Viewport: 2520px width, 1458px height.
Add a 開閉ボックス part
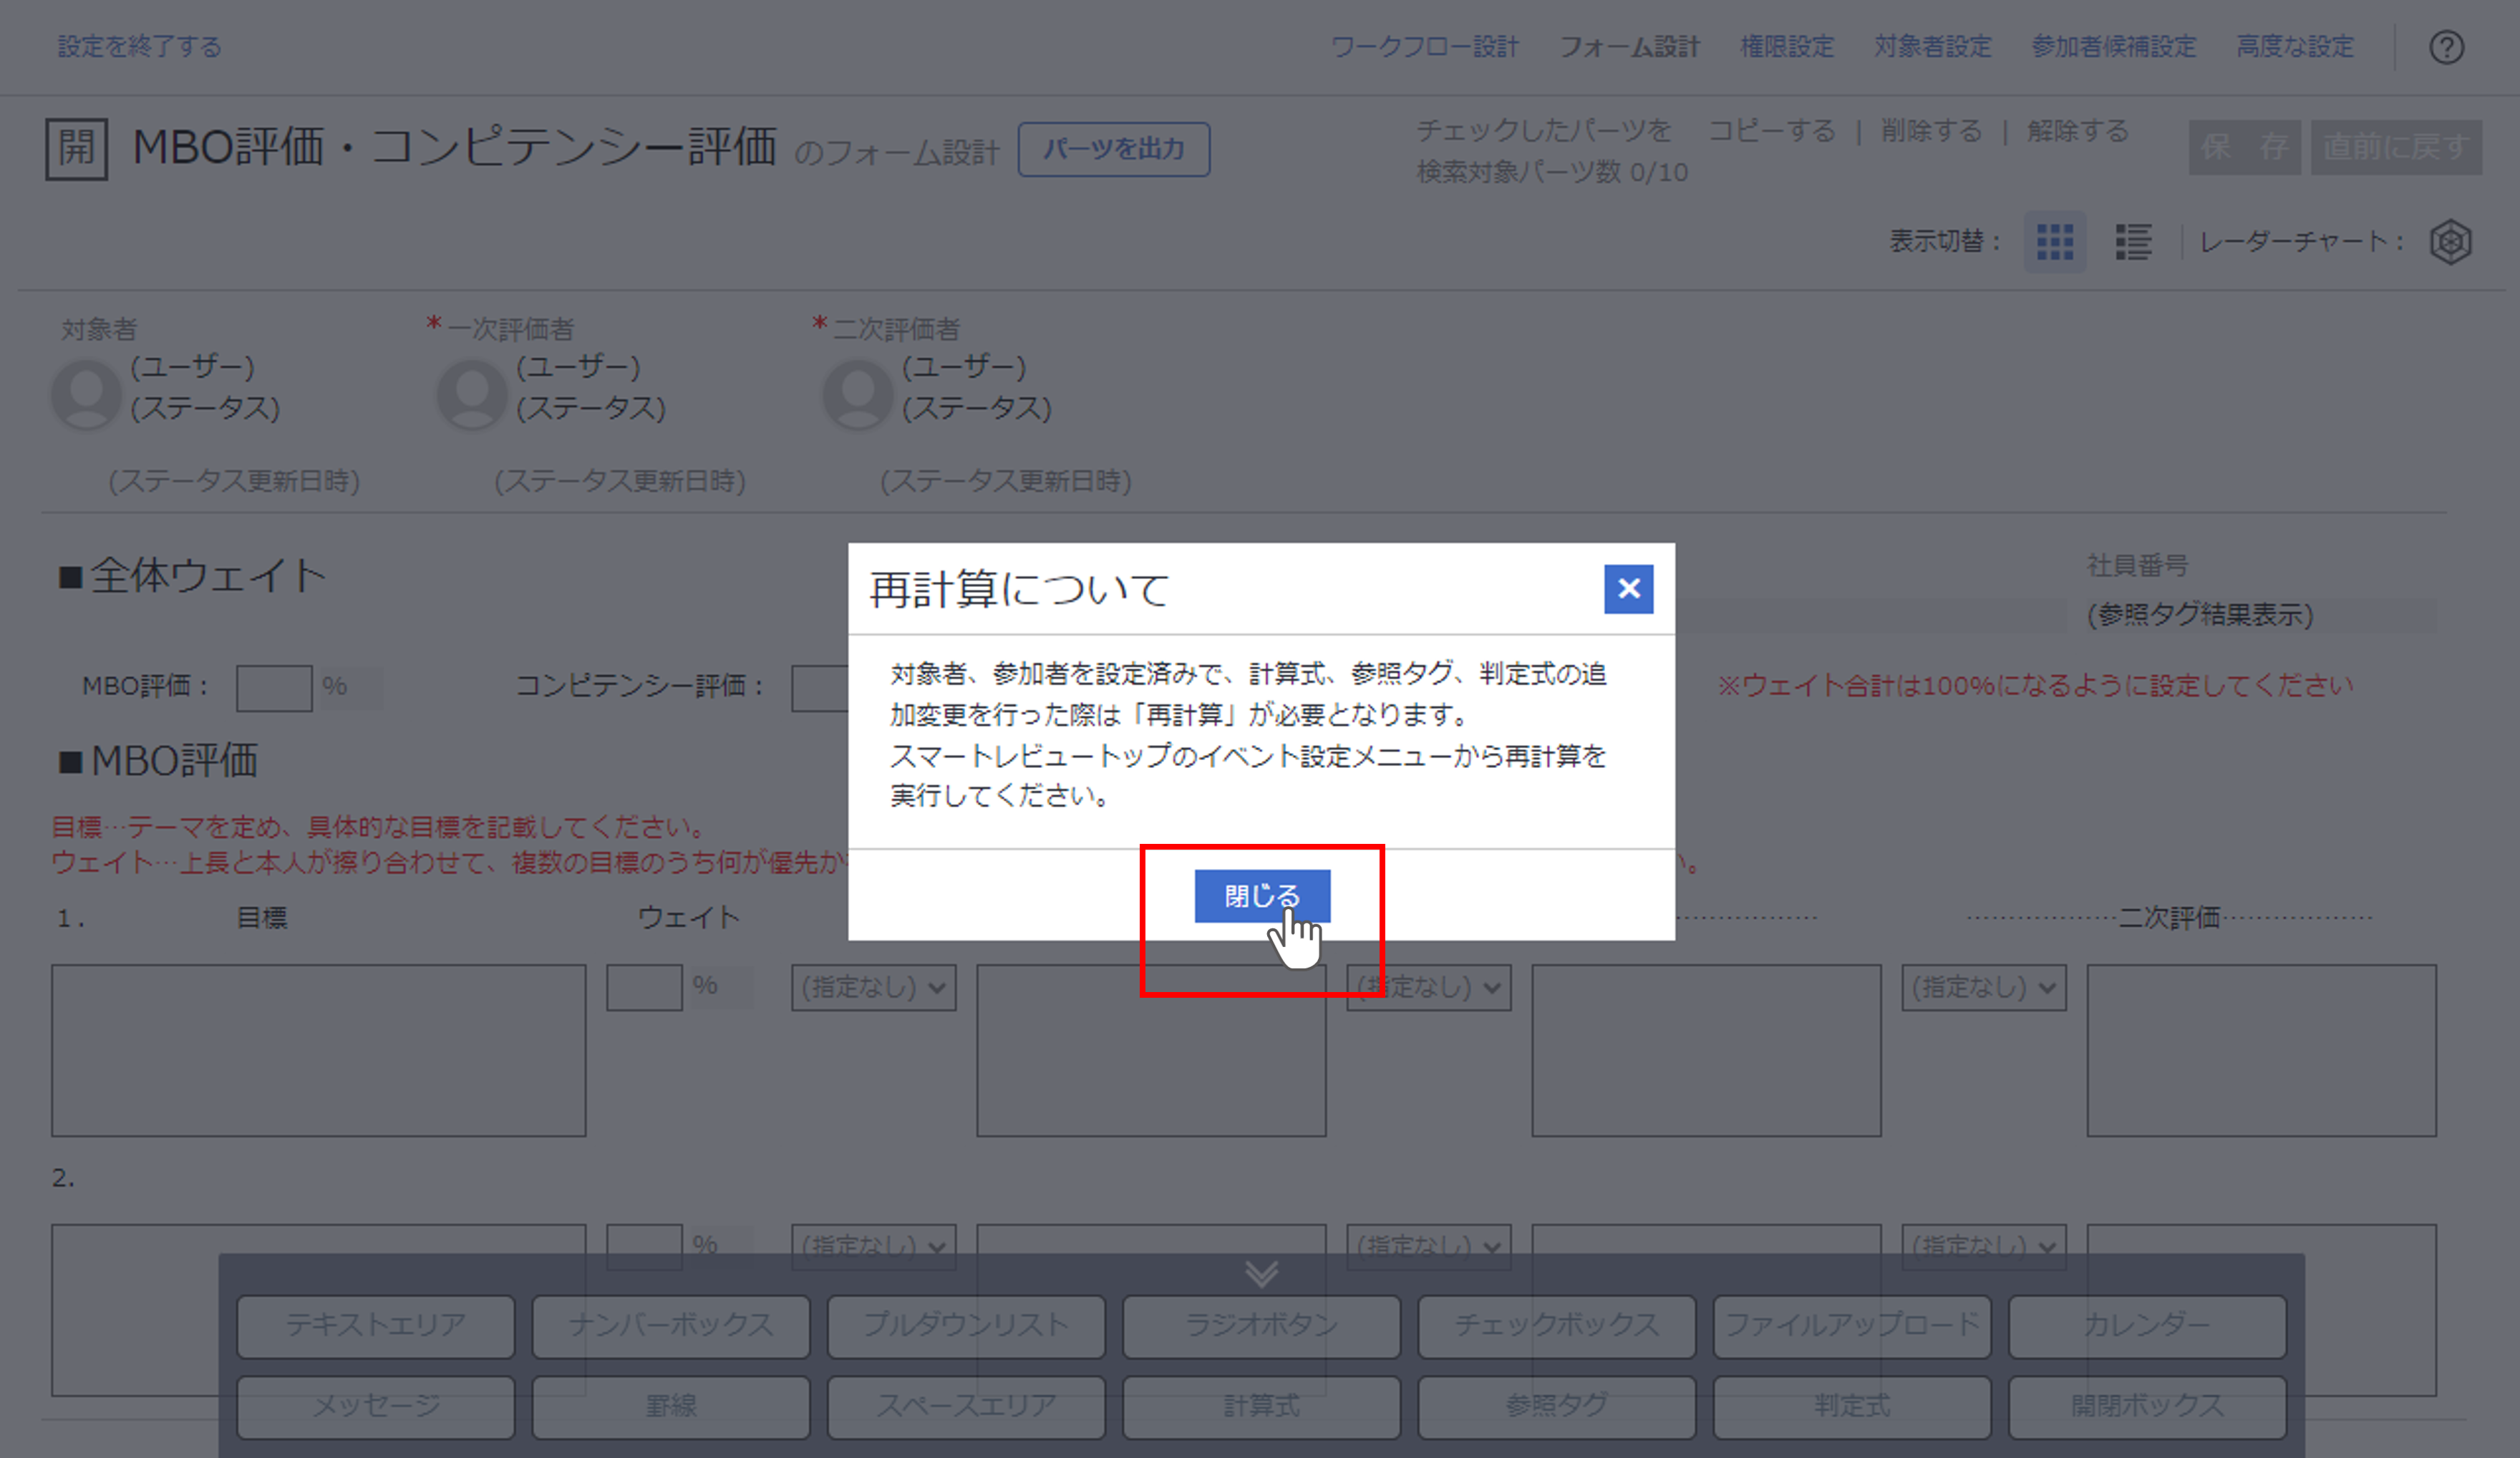[2147, 1407]
